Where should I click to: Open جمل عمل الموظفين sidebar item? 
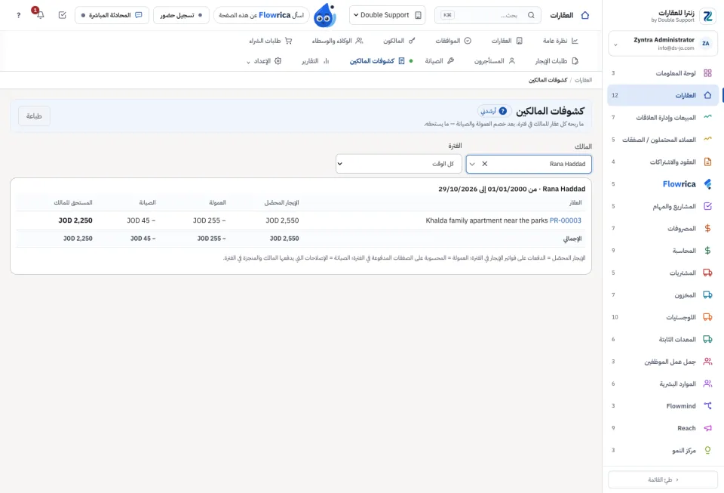pyautogui.click(x=663, y=362)
